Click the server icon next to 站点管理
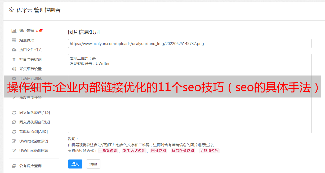The image size is (325, 173). (14, 40)
